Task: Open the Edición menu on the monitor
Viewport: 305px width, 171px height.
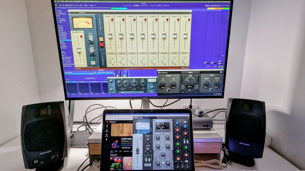Action: click(x=67, y=1)
